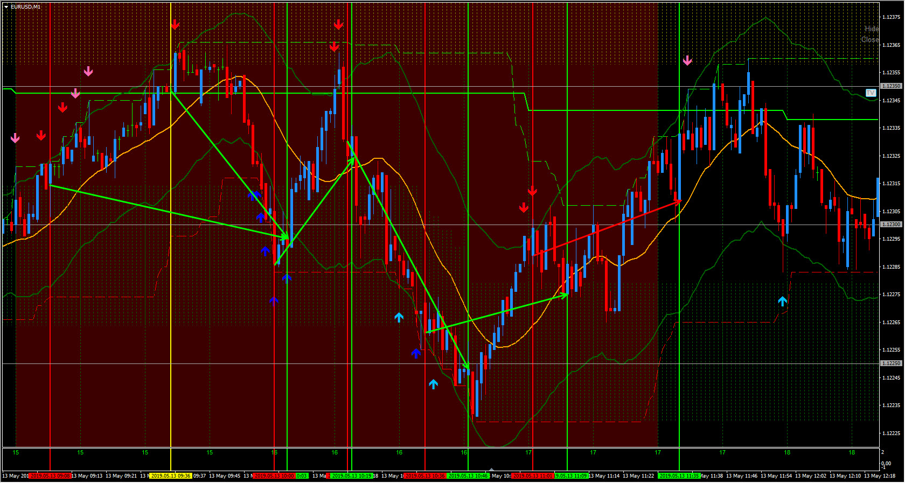The height and width of the screenshot is (483, 905).
Task: Click the 1.12225 price axis label
Action: point(891,433)
